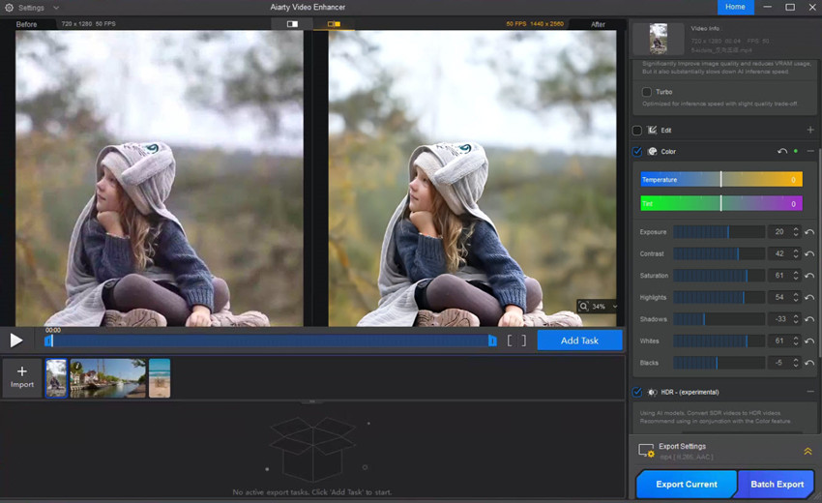Click the Contrast value field showing 42
822x503 pixels.
[x=779, y=253]
